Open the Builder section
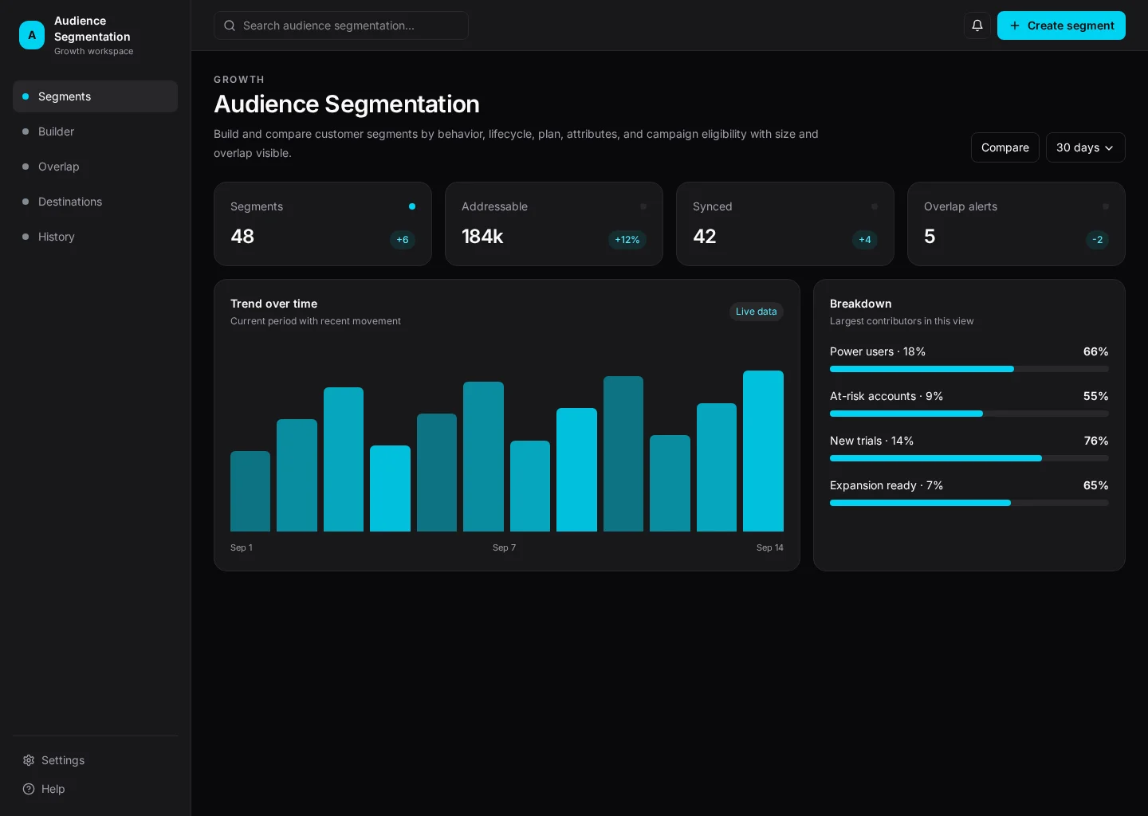1148x816 pixels. point(95,131)
